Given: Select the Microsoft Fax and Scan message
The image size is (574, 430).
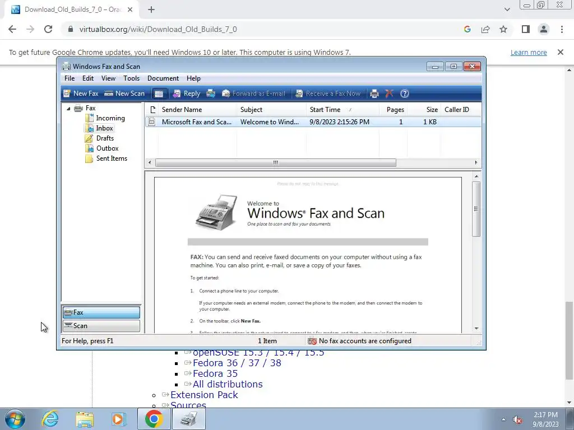Looking at the screenshot, I should tap(313, 121).
